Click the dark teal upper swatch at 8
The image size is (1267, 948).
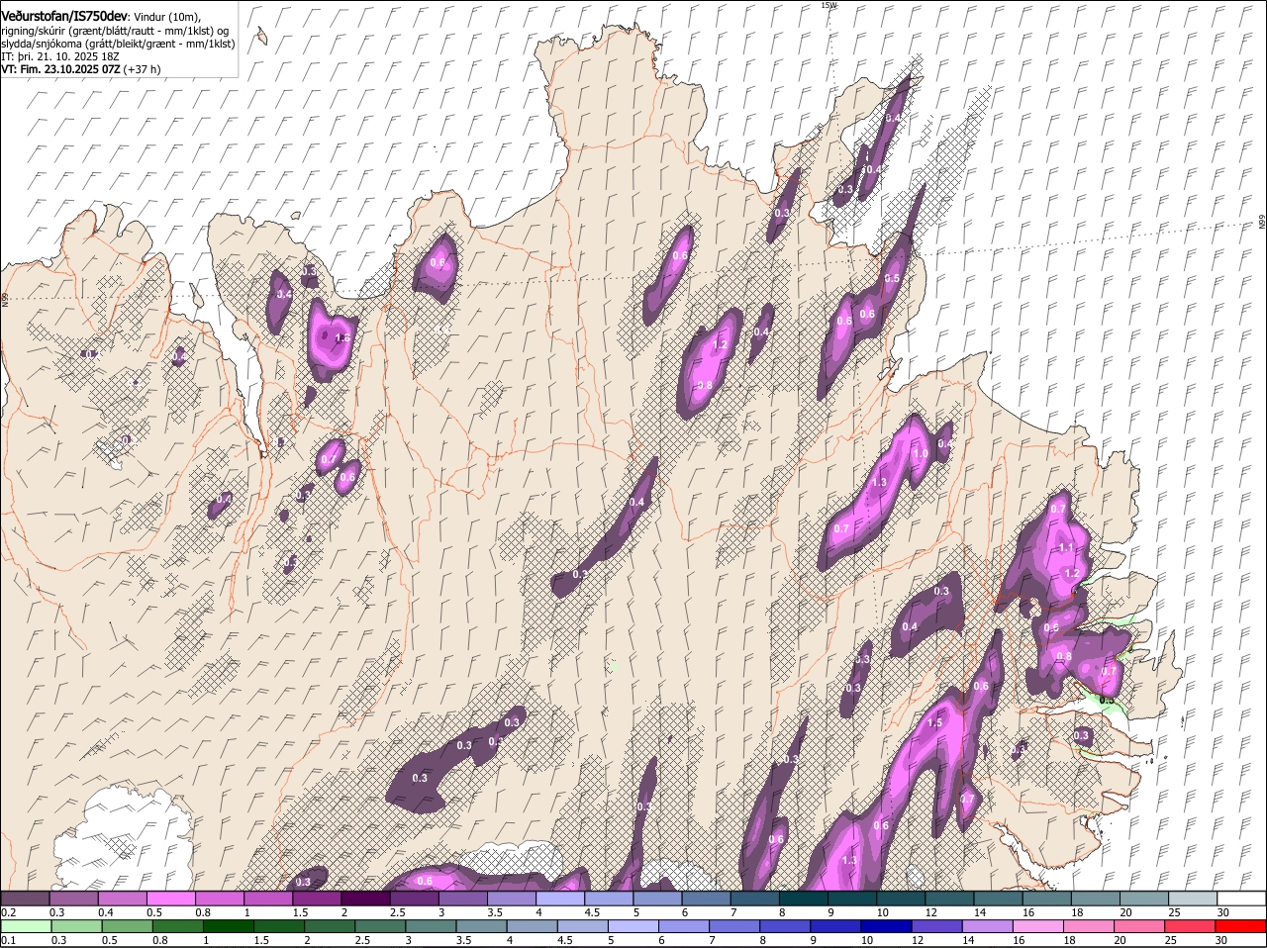point(803,898)
